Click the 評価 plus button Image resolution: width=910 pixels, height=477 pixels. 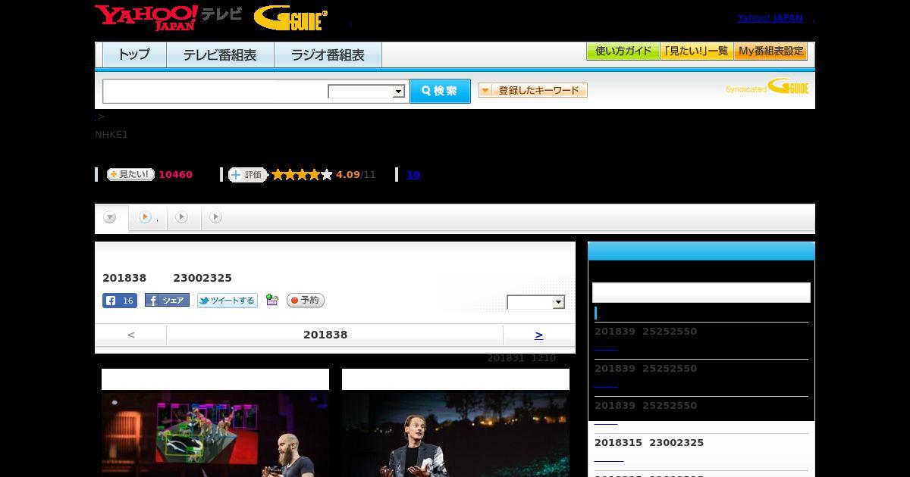[x=248, y=175]
